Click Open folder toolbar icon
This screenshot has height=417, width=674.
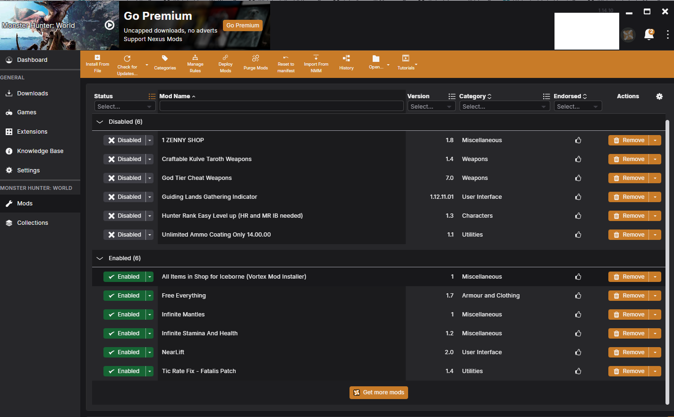(376, 59)
